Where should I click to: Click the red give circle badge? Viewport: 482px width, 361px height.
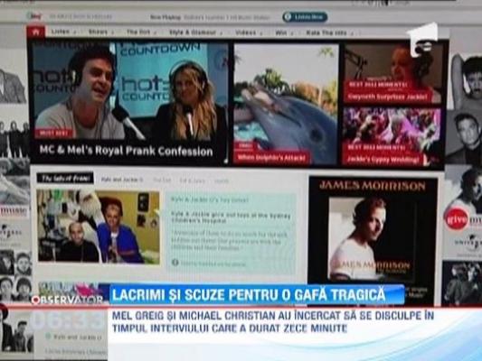[456, 219]
